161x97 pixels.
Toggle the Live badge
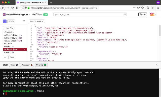46,15
